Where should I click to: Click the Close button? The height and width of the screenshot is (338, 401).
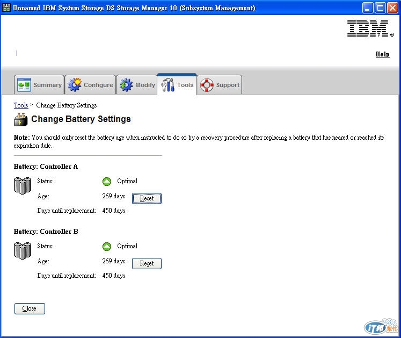[x=30, y=308]
